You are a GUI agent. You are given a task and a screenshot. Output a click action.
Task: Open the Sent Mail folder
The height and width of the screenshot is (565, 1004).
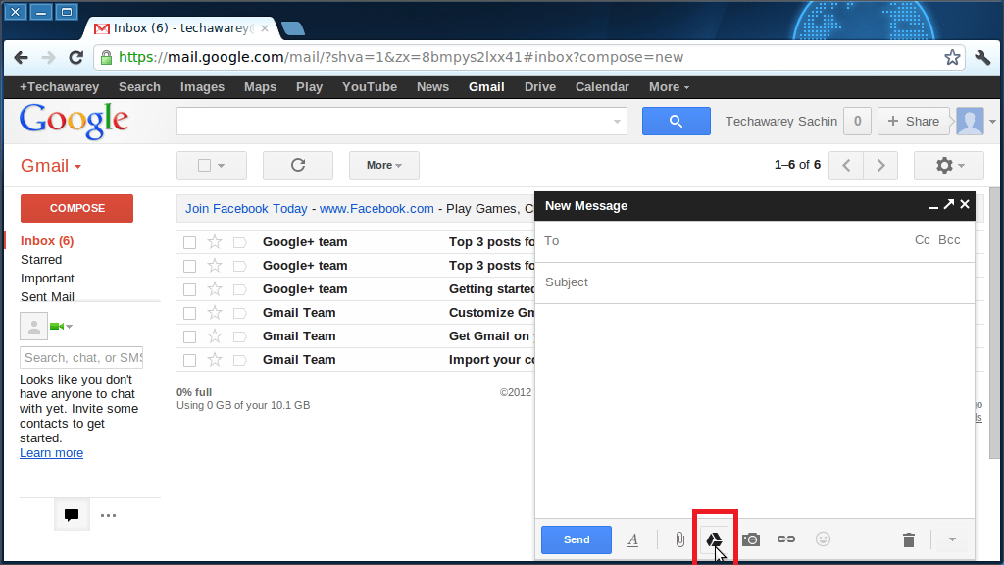[x=47, y=296]
